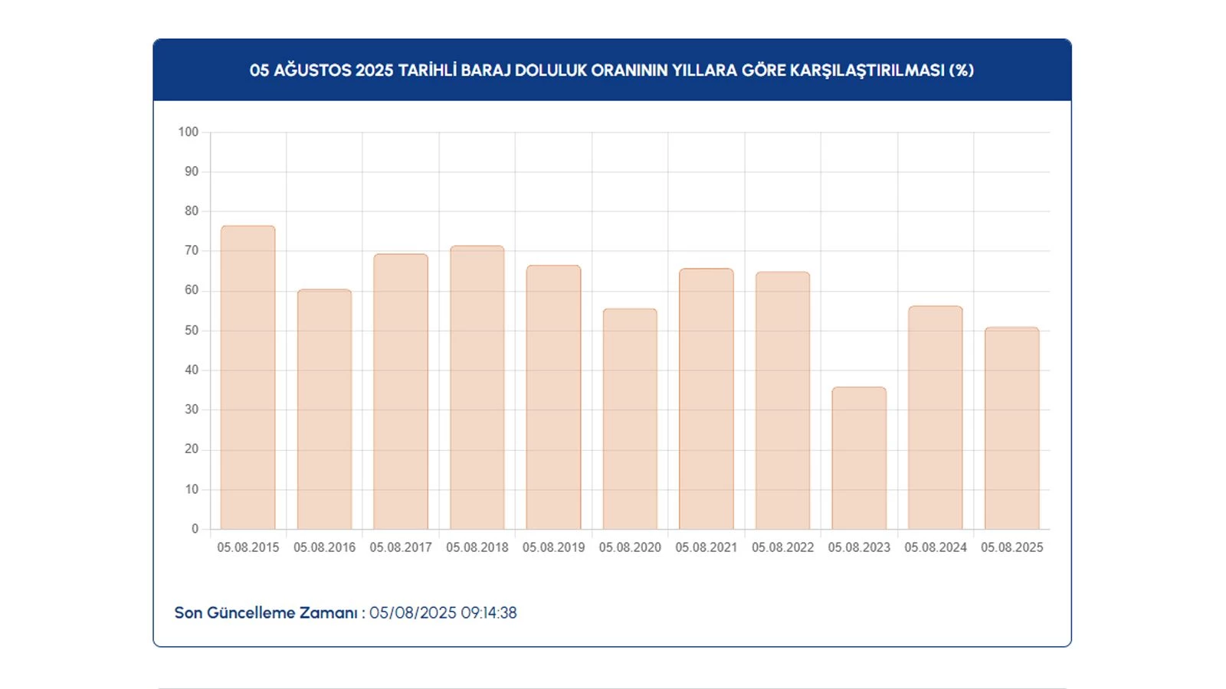This screenshot has width=1226, height=689.
Task: Click the bar for 05.08.2015
Action: (x=247, y=377)
